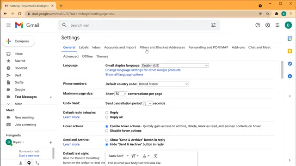Viewport: 296px width, 166px height.
Task: Open the Google apps grid
Action: tap(277, 25)
